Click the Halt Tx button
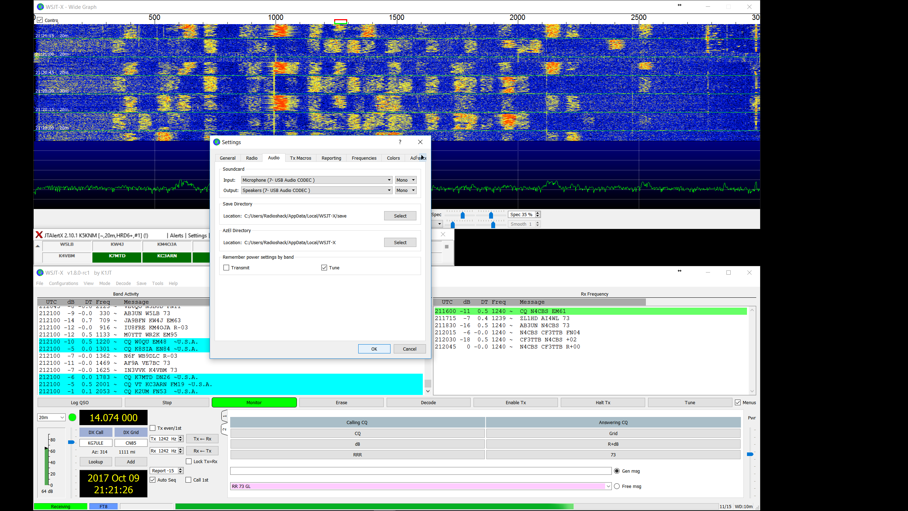908x511 pixels. tap(603, 402)
